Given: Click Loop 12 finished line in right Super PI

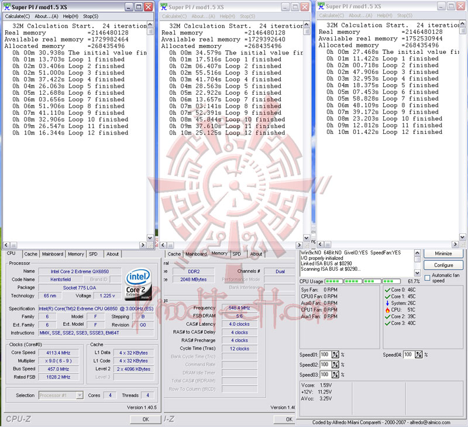Looking at the screenshot, I should click(x=384, y=132).
